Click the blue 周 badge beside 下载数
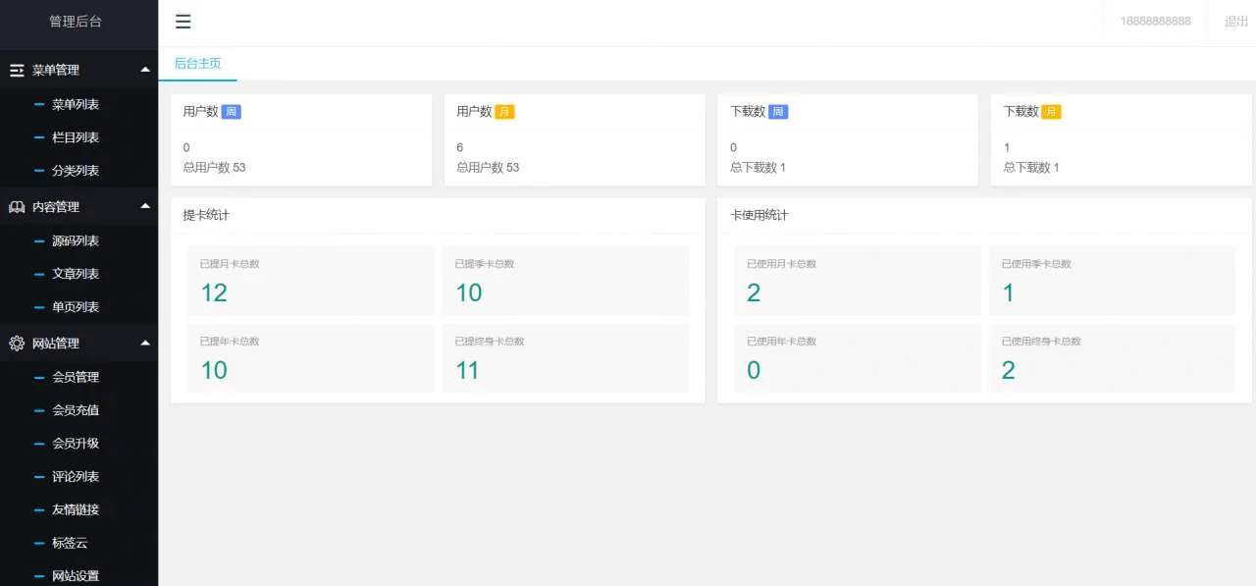The height and width of the screenshot is (586, 1256). click(x=777, y=112)
